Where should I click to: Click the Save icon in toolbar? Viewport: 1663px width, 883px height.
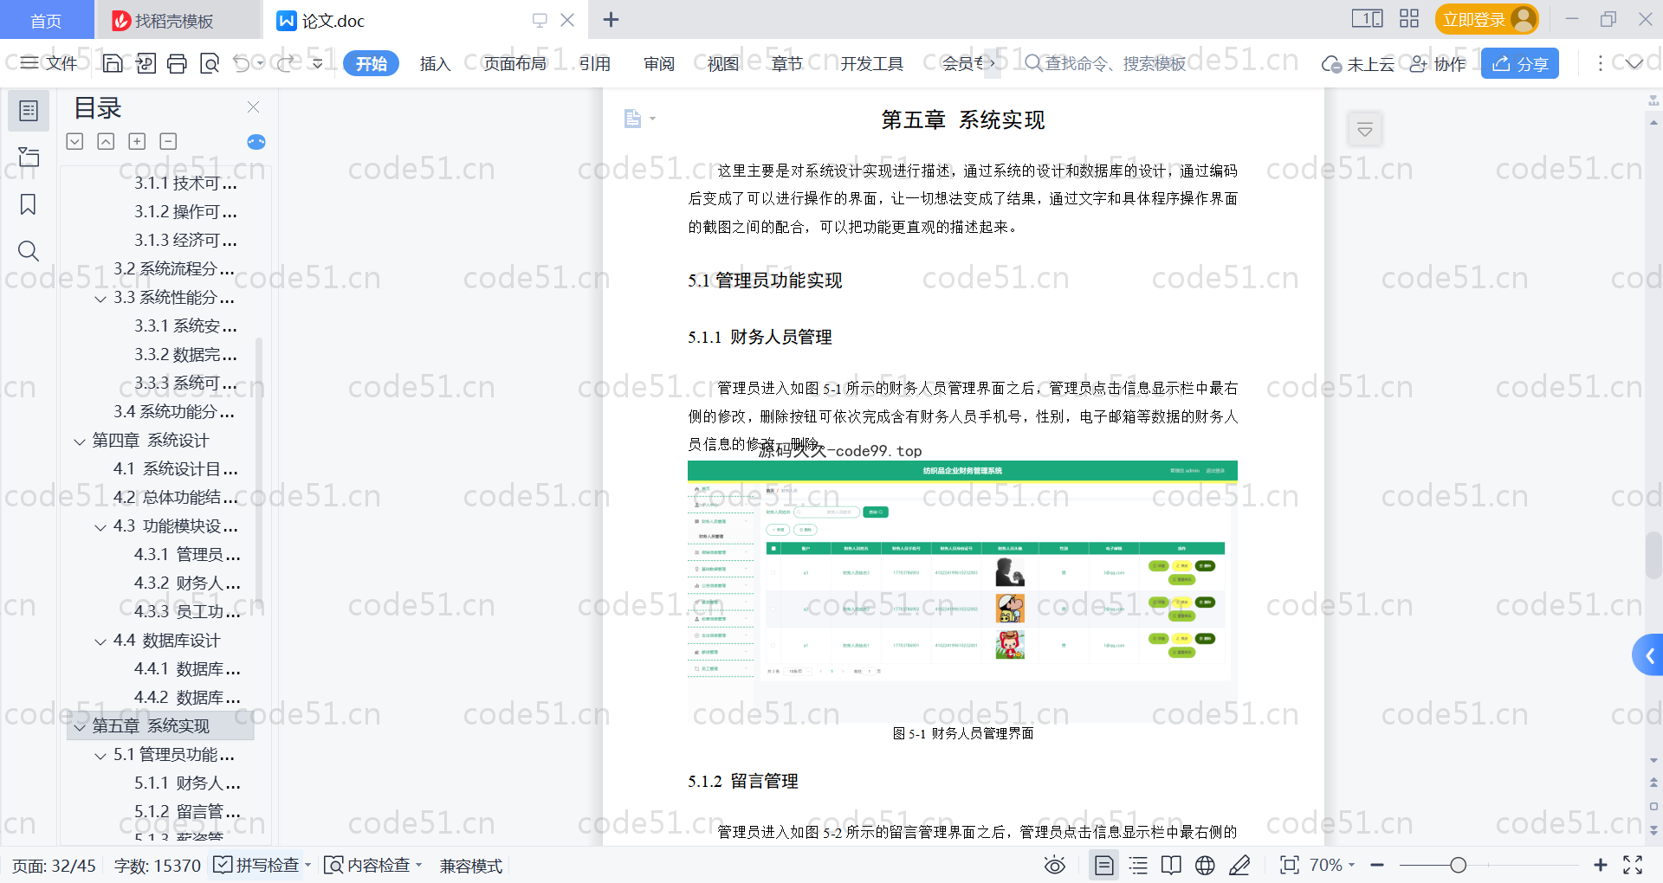[113, 63]
